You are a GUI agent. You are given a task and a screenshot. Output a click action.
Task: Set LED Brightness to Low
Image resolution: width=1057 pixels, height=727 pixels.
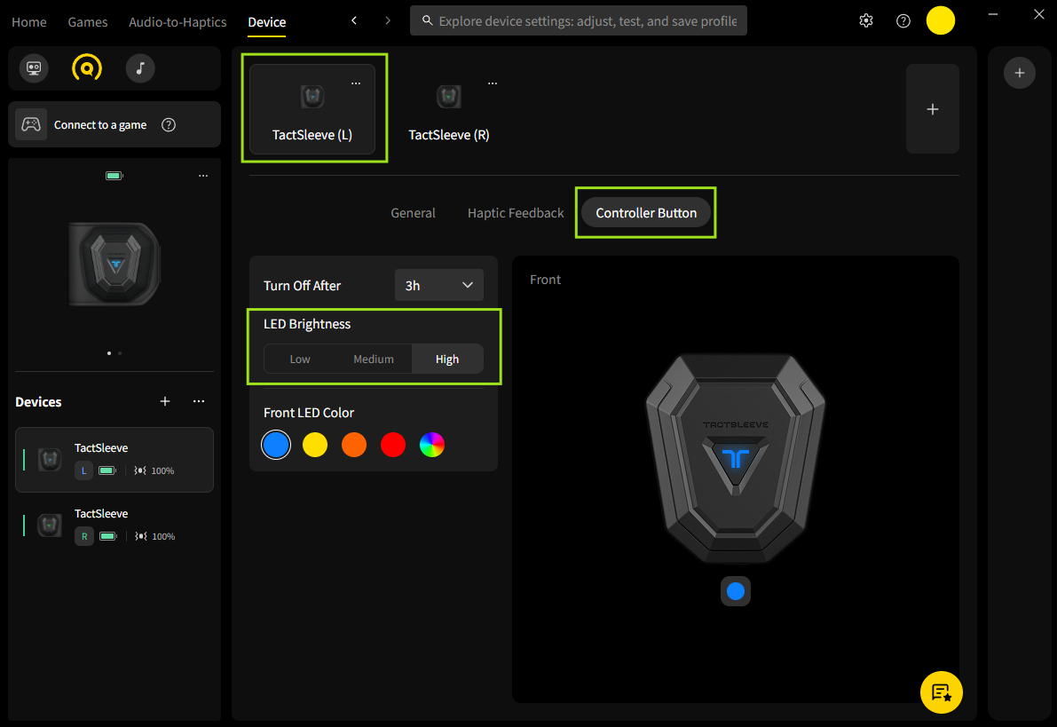(300, 359)
